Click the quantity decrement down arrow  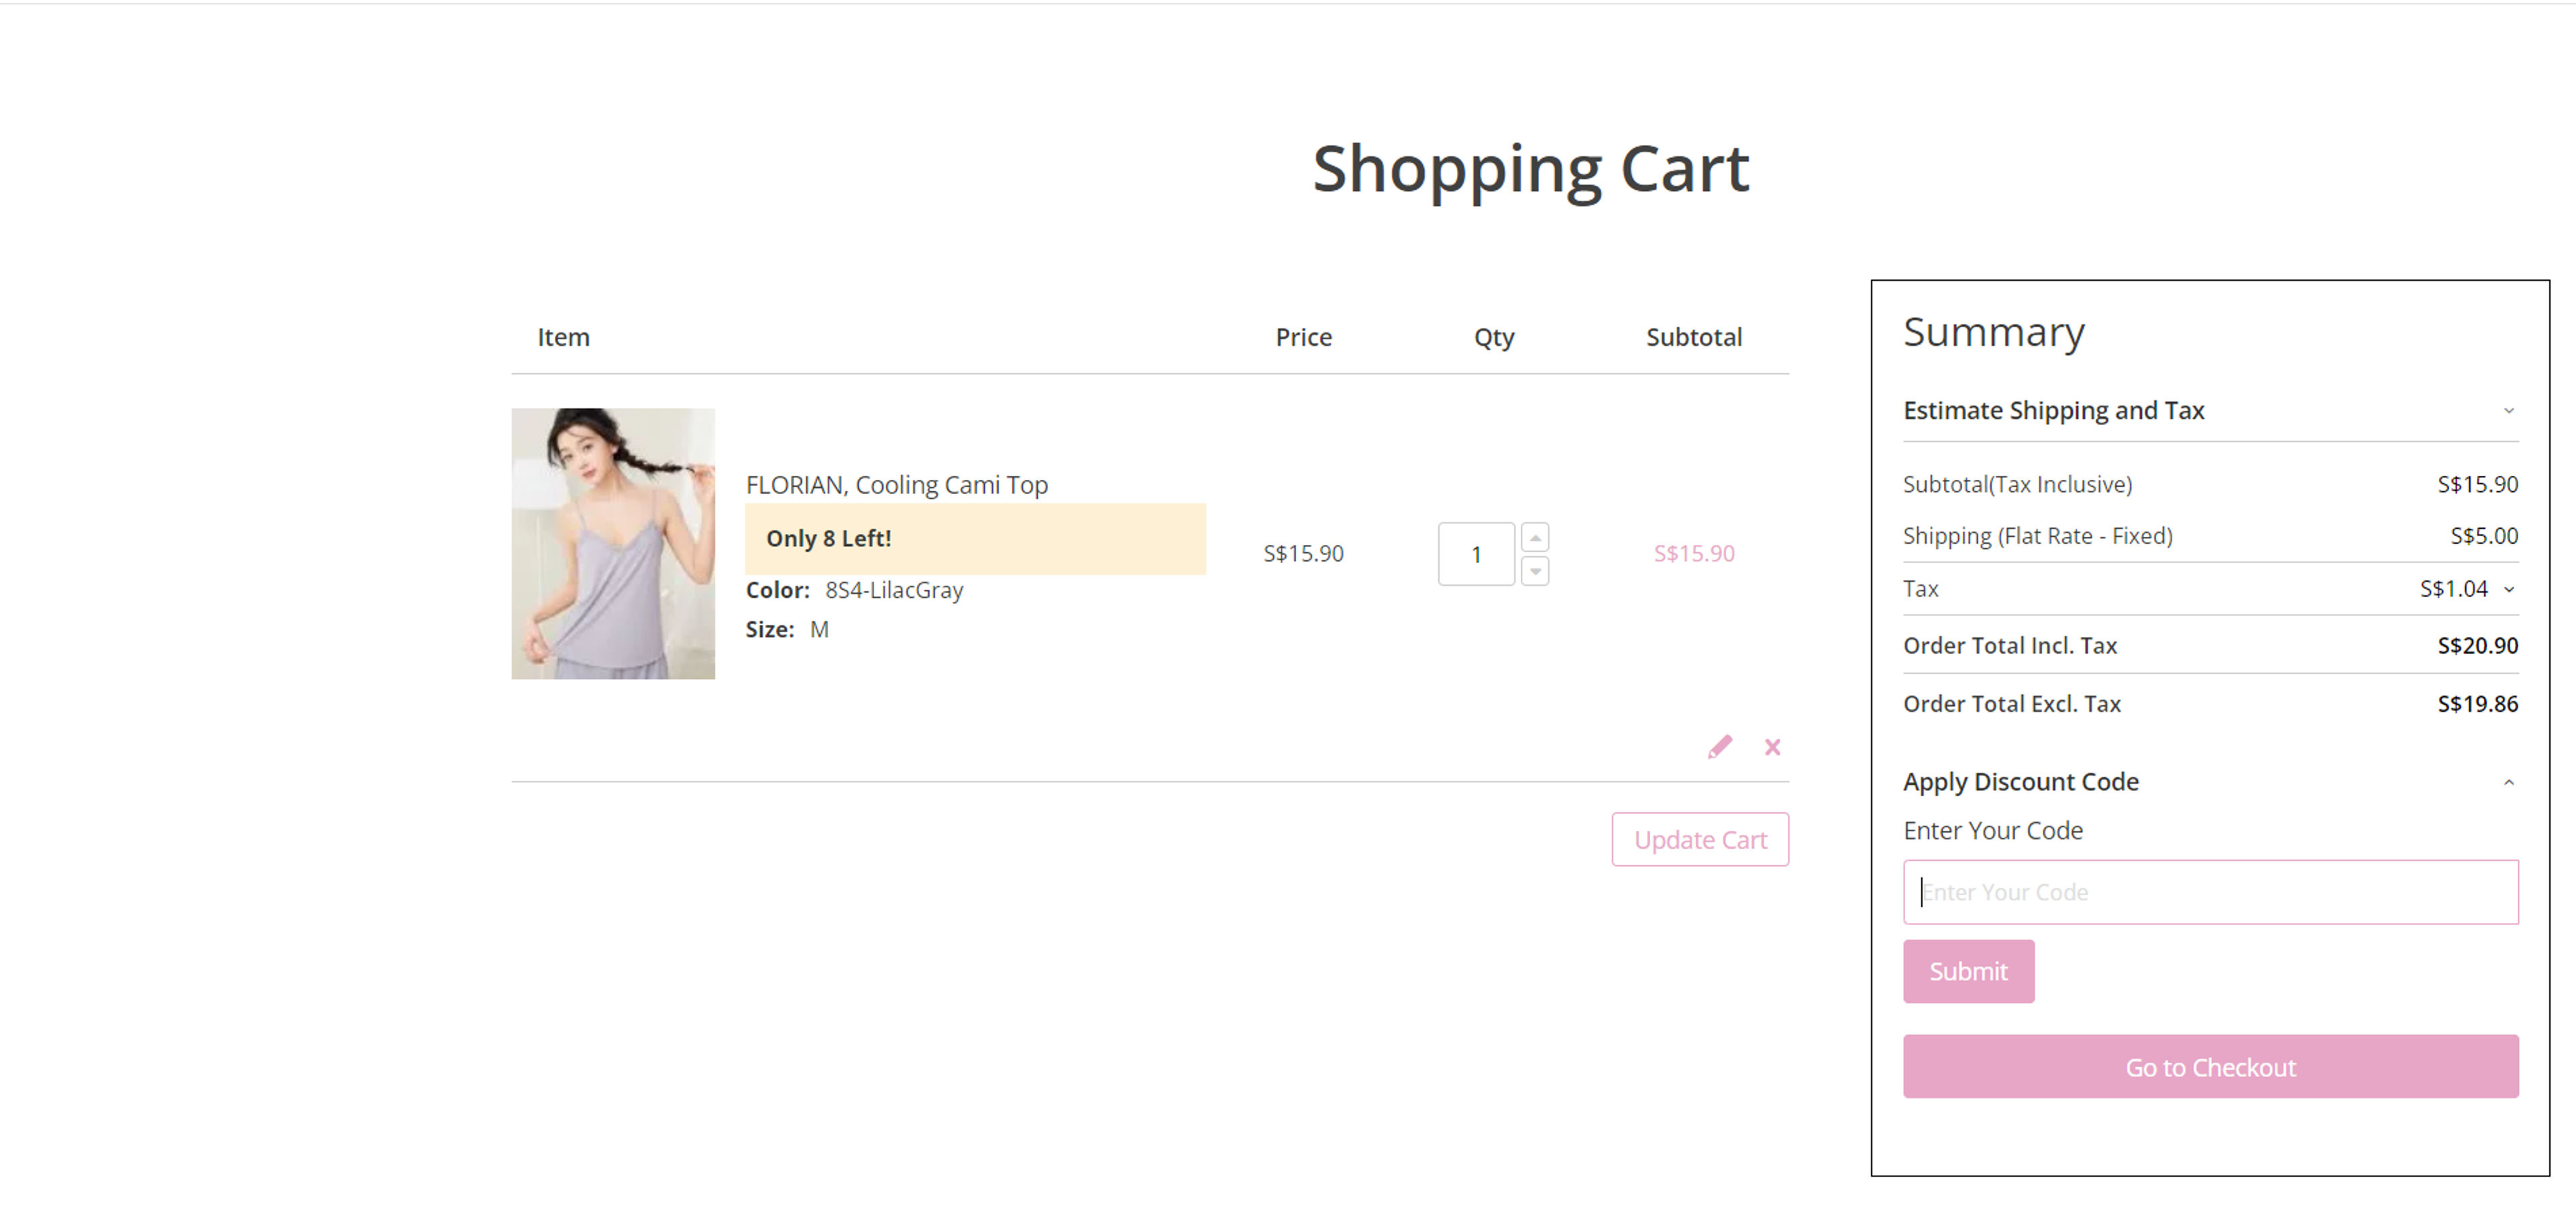1535,570
